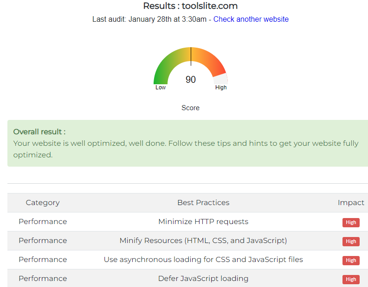Screen dimensions: 368x287
Task: Click Performance cell in Minify Resources row
Action: click(43, 240)
